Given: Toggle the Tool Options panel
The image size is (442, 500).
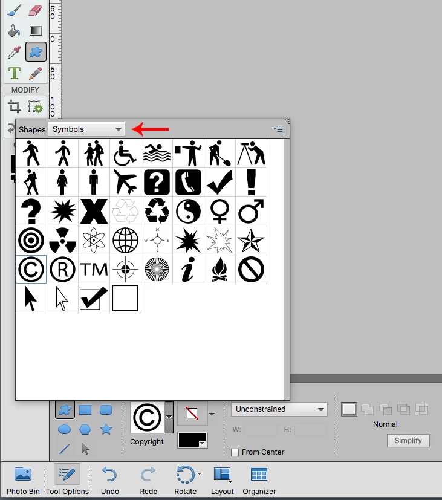Looking at the screenshot, I should point(67,481).
